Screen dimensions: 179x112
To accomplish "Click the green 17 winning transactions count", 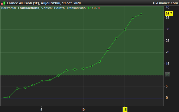I will [89, 8].
